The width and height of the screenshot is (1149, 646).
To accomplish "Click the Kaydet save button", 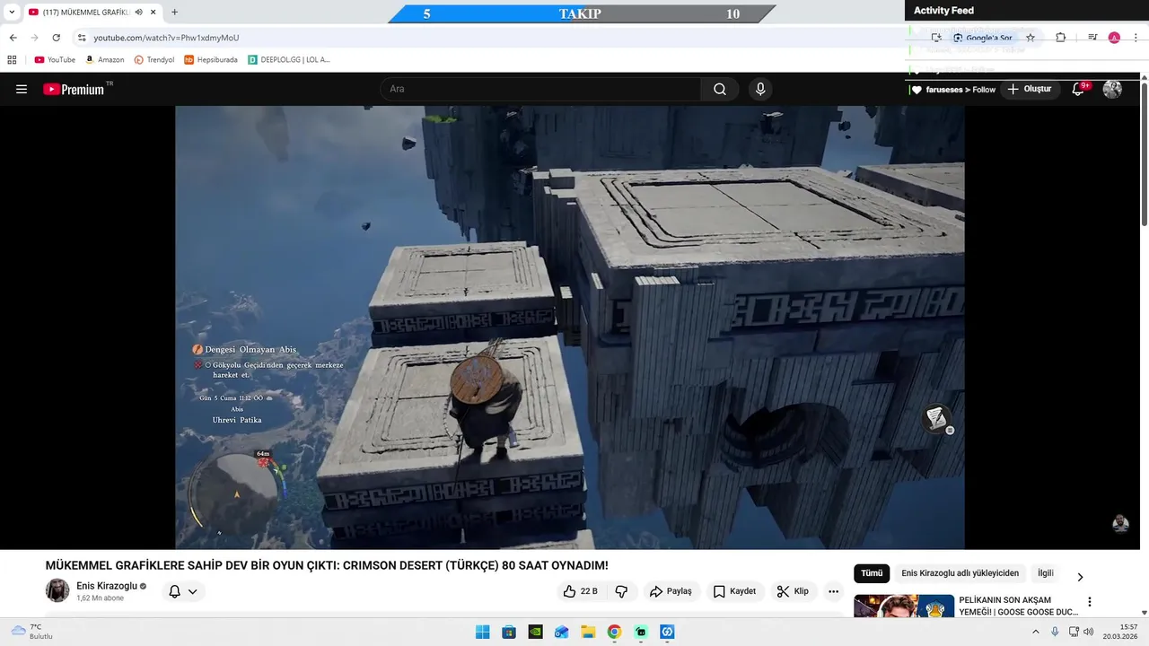I will coord(734,591).
